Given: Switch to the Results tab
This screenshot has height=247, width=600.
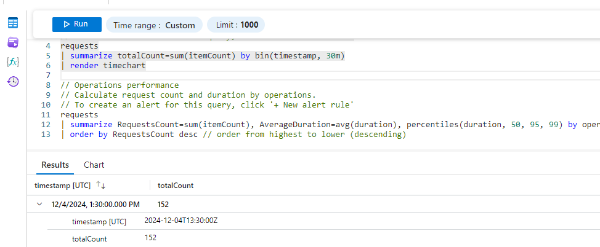Looking at the screenshot, I should tap(55, 165).
